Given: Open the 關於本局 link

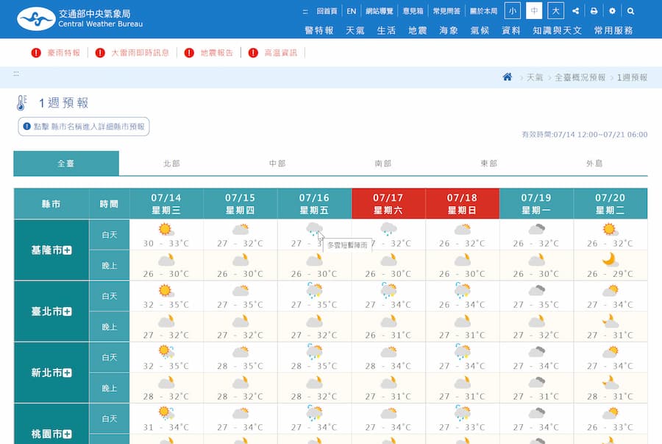Looking at the screenshot, I should pos(483,11).
